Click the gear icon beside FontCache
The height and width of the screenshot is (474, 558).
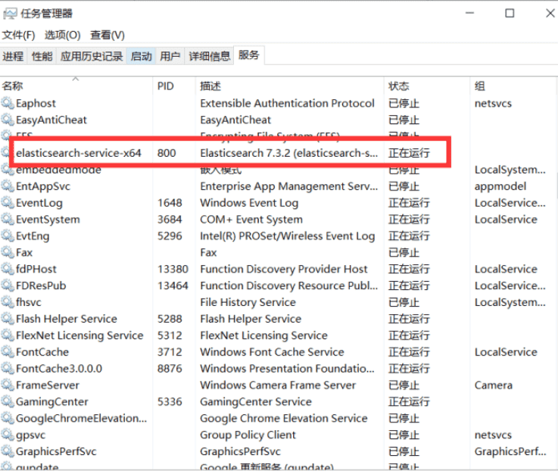coord(7,351)
